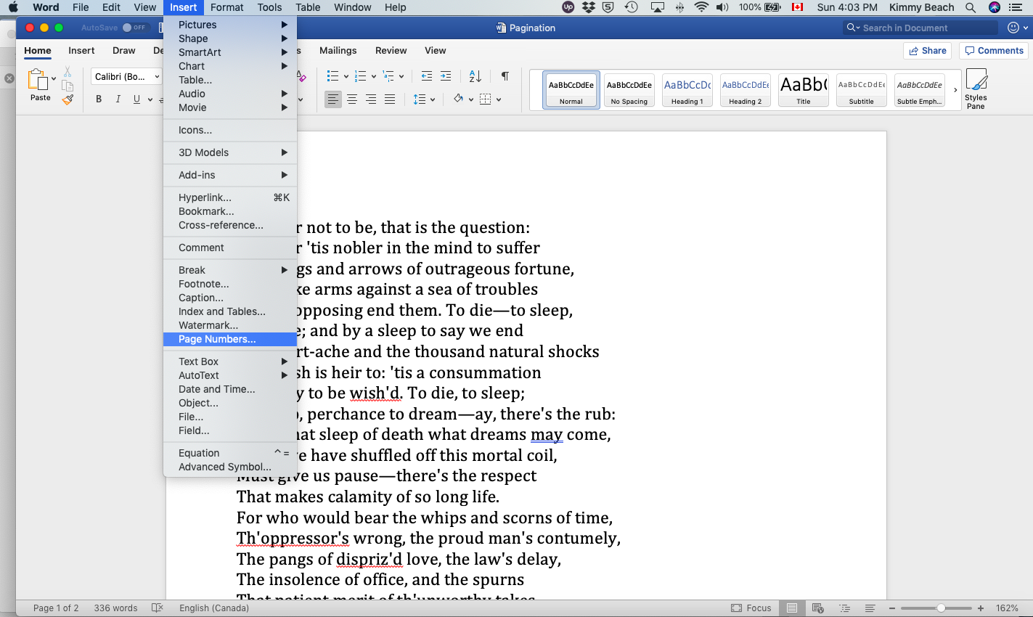The height and width of the screenshot is (617, 1033).
Task: Decrease the paragraph indent
Action: tap(427, 76)
